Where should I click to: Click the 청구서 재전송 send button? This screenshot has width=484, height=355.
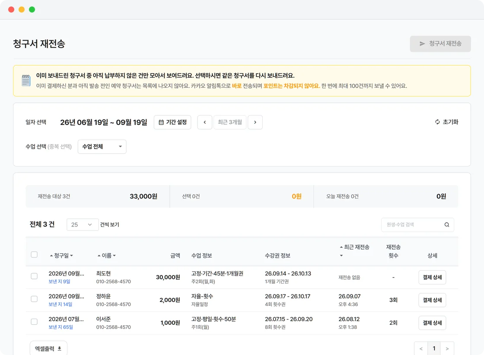[x=440, y=44]
